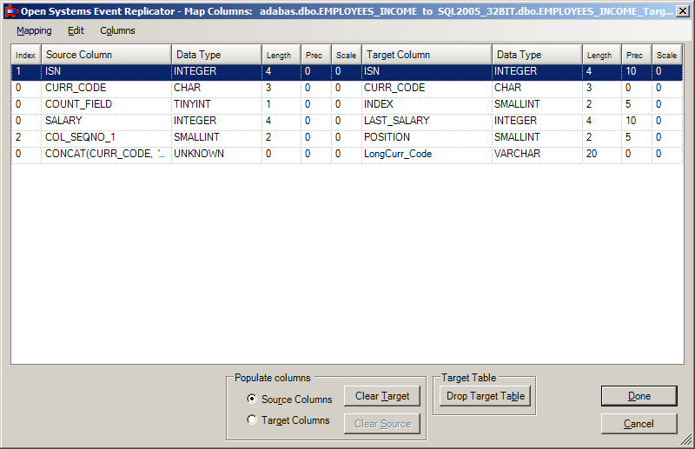695x449 pixels.
Task: Click the target CURR_CODE cell
Action: coord(427,88)
